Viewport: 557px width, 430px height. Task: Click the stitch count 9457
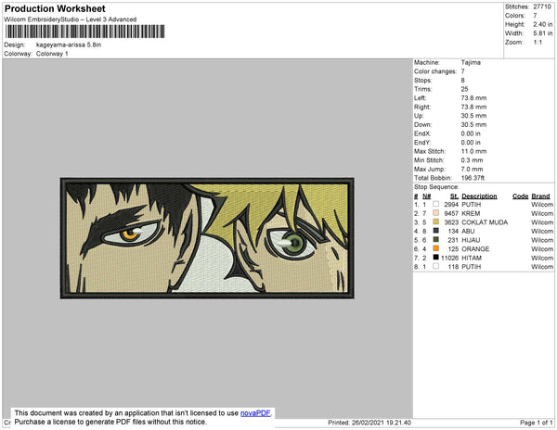451,213
